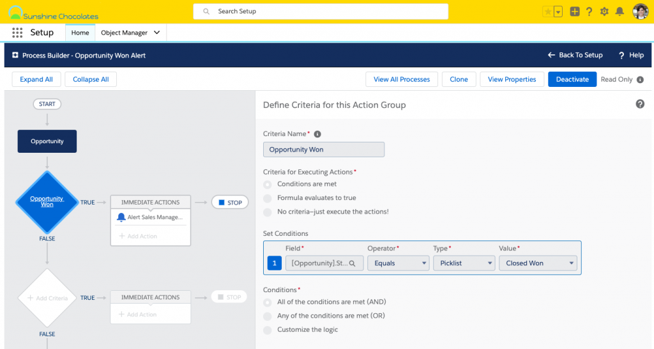
Task: Open the header help question mark icon
Action: click(x=589, y=12)
